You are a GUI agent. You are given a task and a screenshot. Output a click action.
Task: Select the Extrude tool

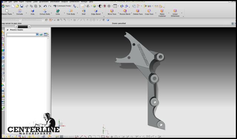pos(20,12)
